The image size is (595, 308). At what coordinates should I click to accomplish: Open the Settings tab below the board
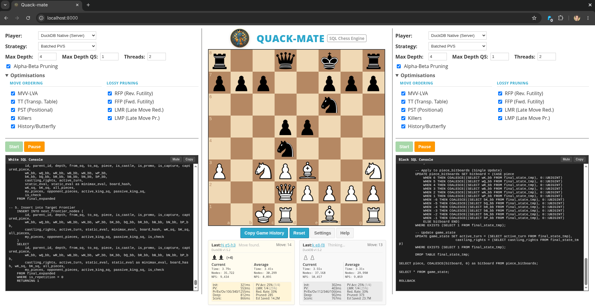323,233
